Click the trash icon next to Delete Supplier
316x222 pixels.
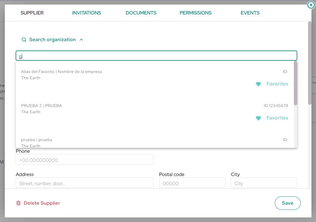(18, 203)
